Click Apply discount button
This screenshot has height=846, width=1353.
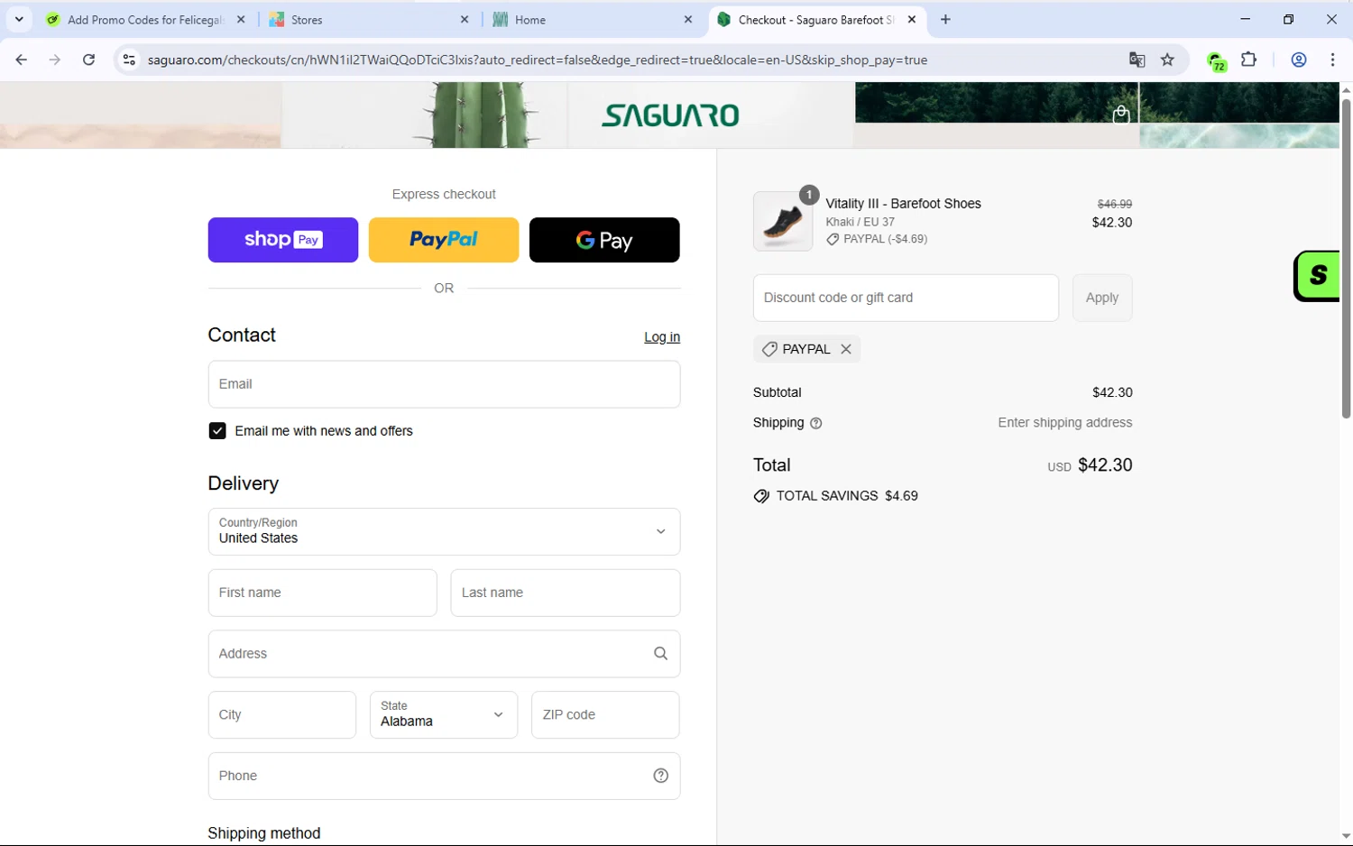tap(1102, 298)
